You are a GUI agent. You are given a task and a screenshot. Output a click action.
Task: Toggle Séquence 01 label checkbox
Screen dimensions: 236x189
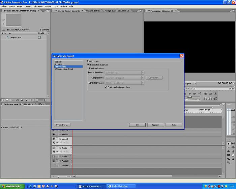[x=39, y=37]
